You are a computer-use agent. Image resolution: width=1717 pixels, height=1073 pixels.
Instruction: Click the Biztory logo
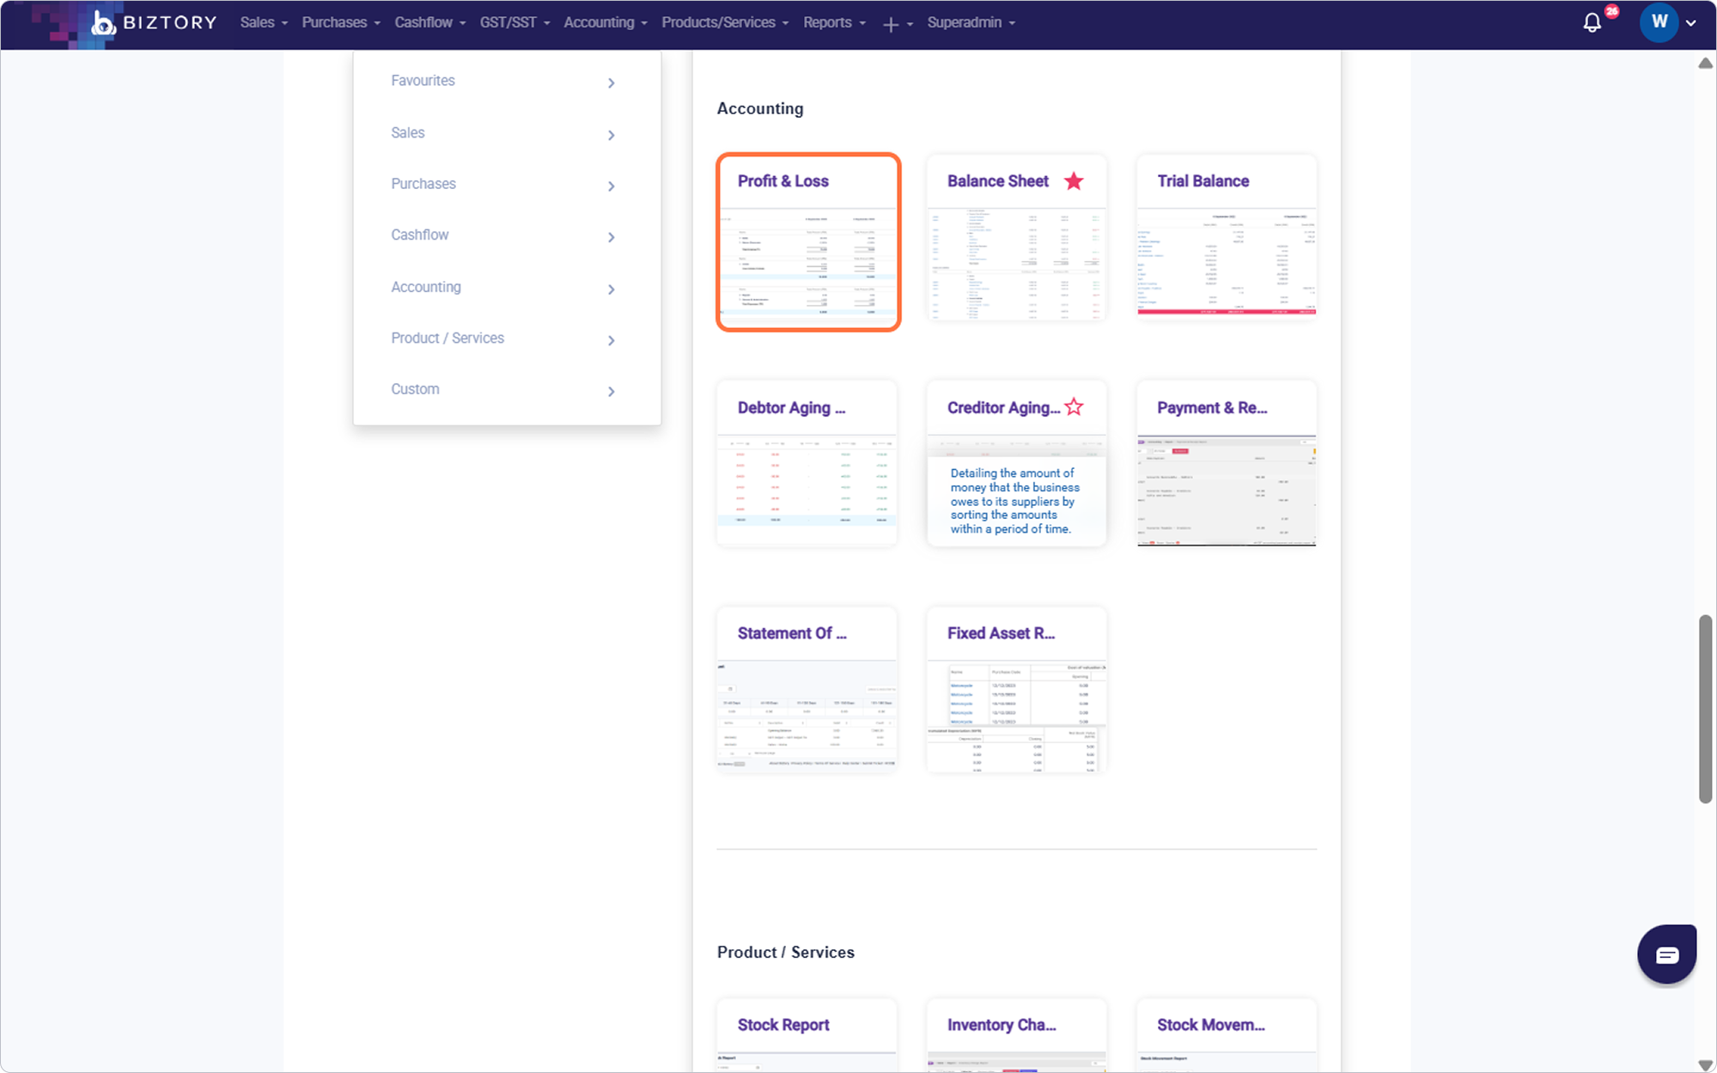[155, 22]
